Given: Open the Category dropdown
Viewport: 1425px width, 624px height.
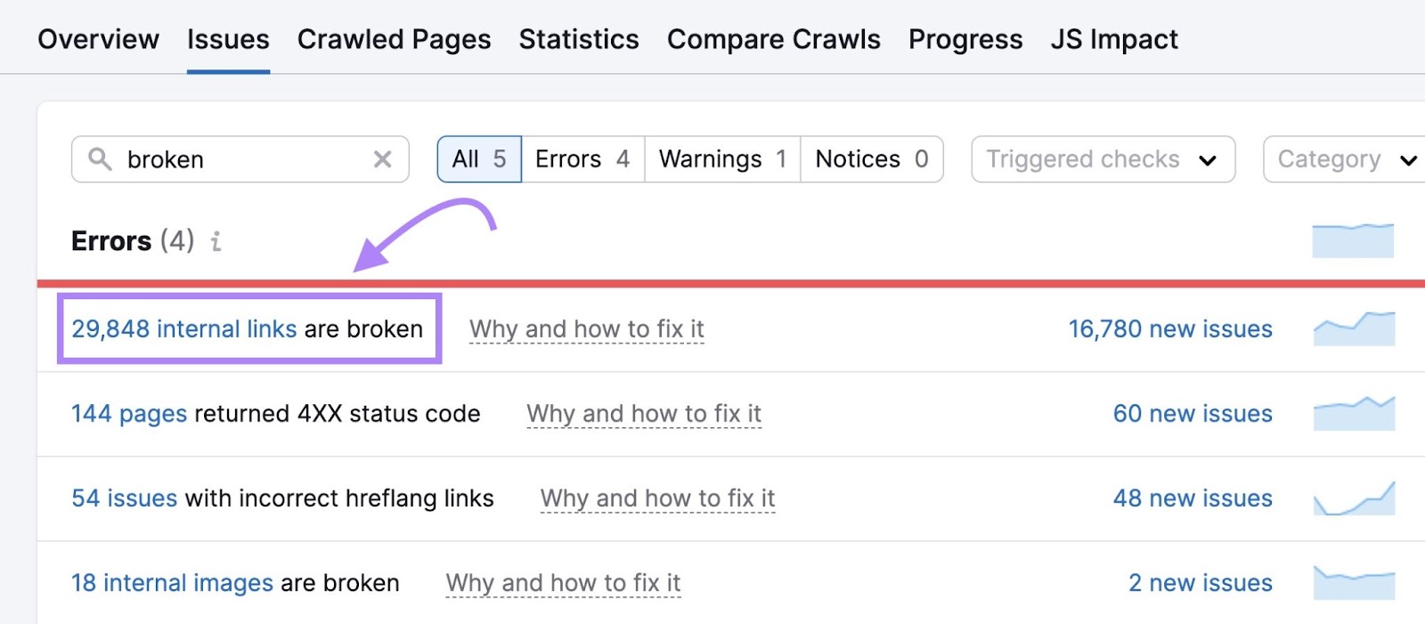Looking at the screenshot, I should [x=1345, y=159].
